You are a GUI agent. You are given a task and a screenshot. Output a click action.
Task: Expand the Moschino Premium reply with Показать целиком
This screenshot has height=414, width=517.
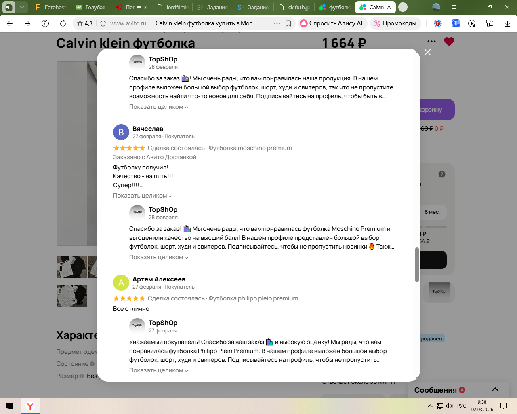point(159,257)
